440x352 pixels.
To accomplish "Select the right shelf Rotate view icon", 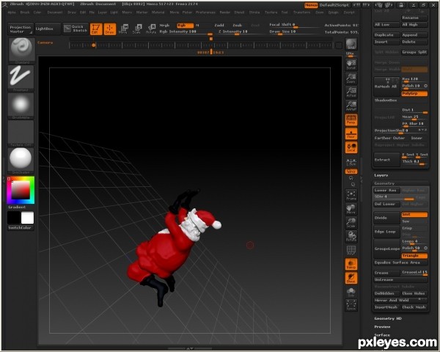I will (351, 237).
